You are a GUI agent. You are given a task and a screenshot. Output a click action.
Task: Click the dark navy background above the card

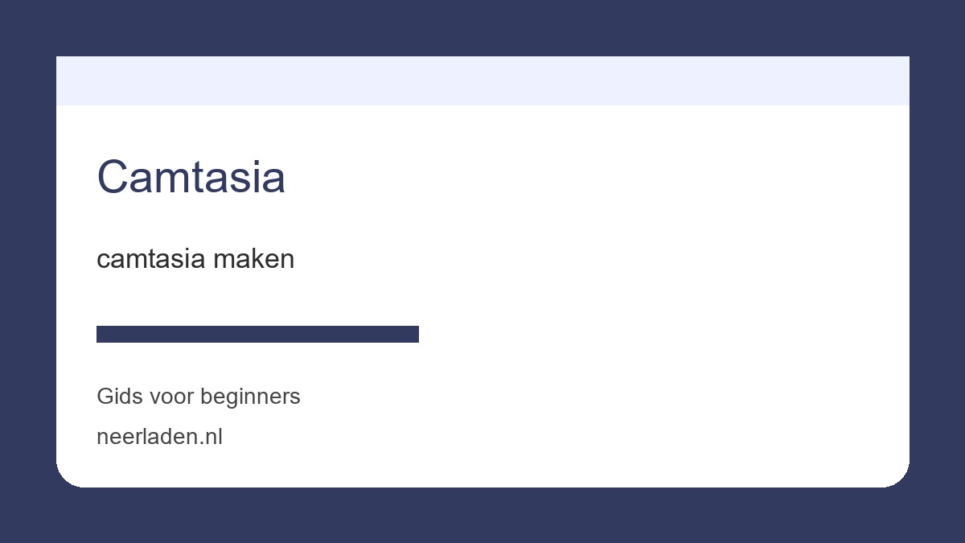tap(482, 28)
